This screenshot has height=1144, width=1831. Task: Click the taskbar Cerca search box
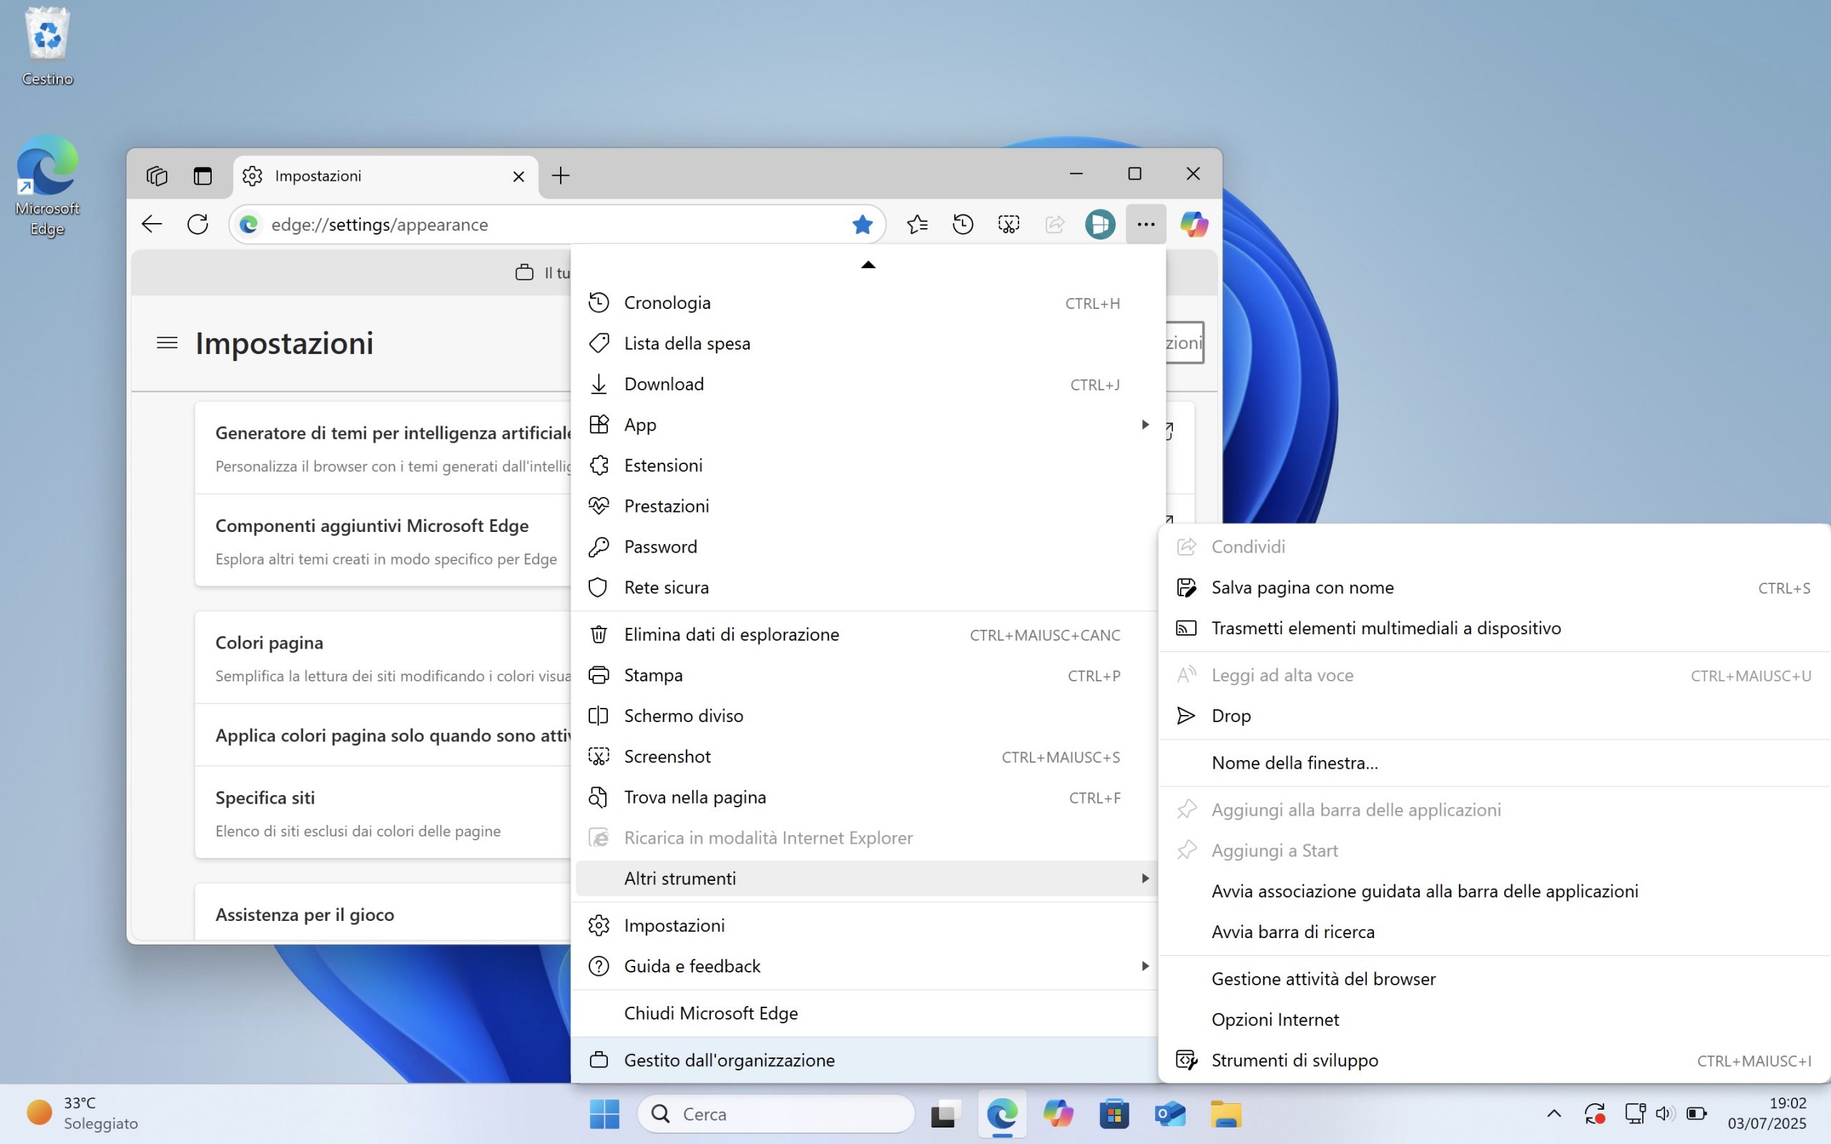click(x=776, y=1114)
